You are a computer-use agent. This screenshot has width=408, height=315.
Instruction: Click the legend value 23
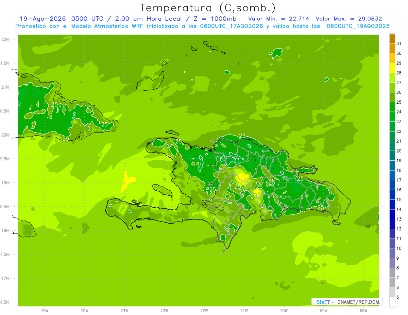click(x=399, y=122)
